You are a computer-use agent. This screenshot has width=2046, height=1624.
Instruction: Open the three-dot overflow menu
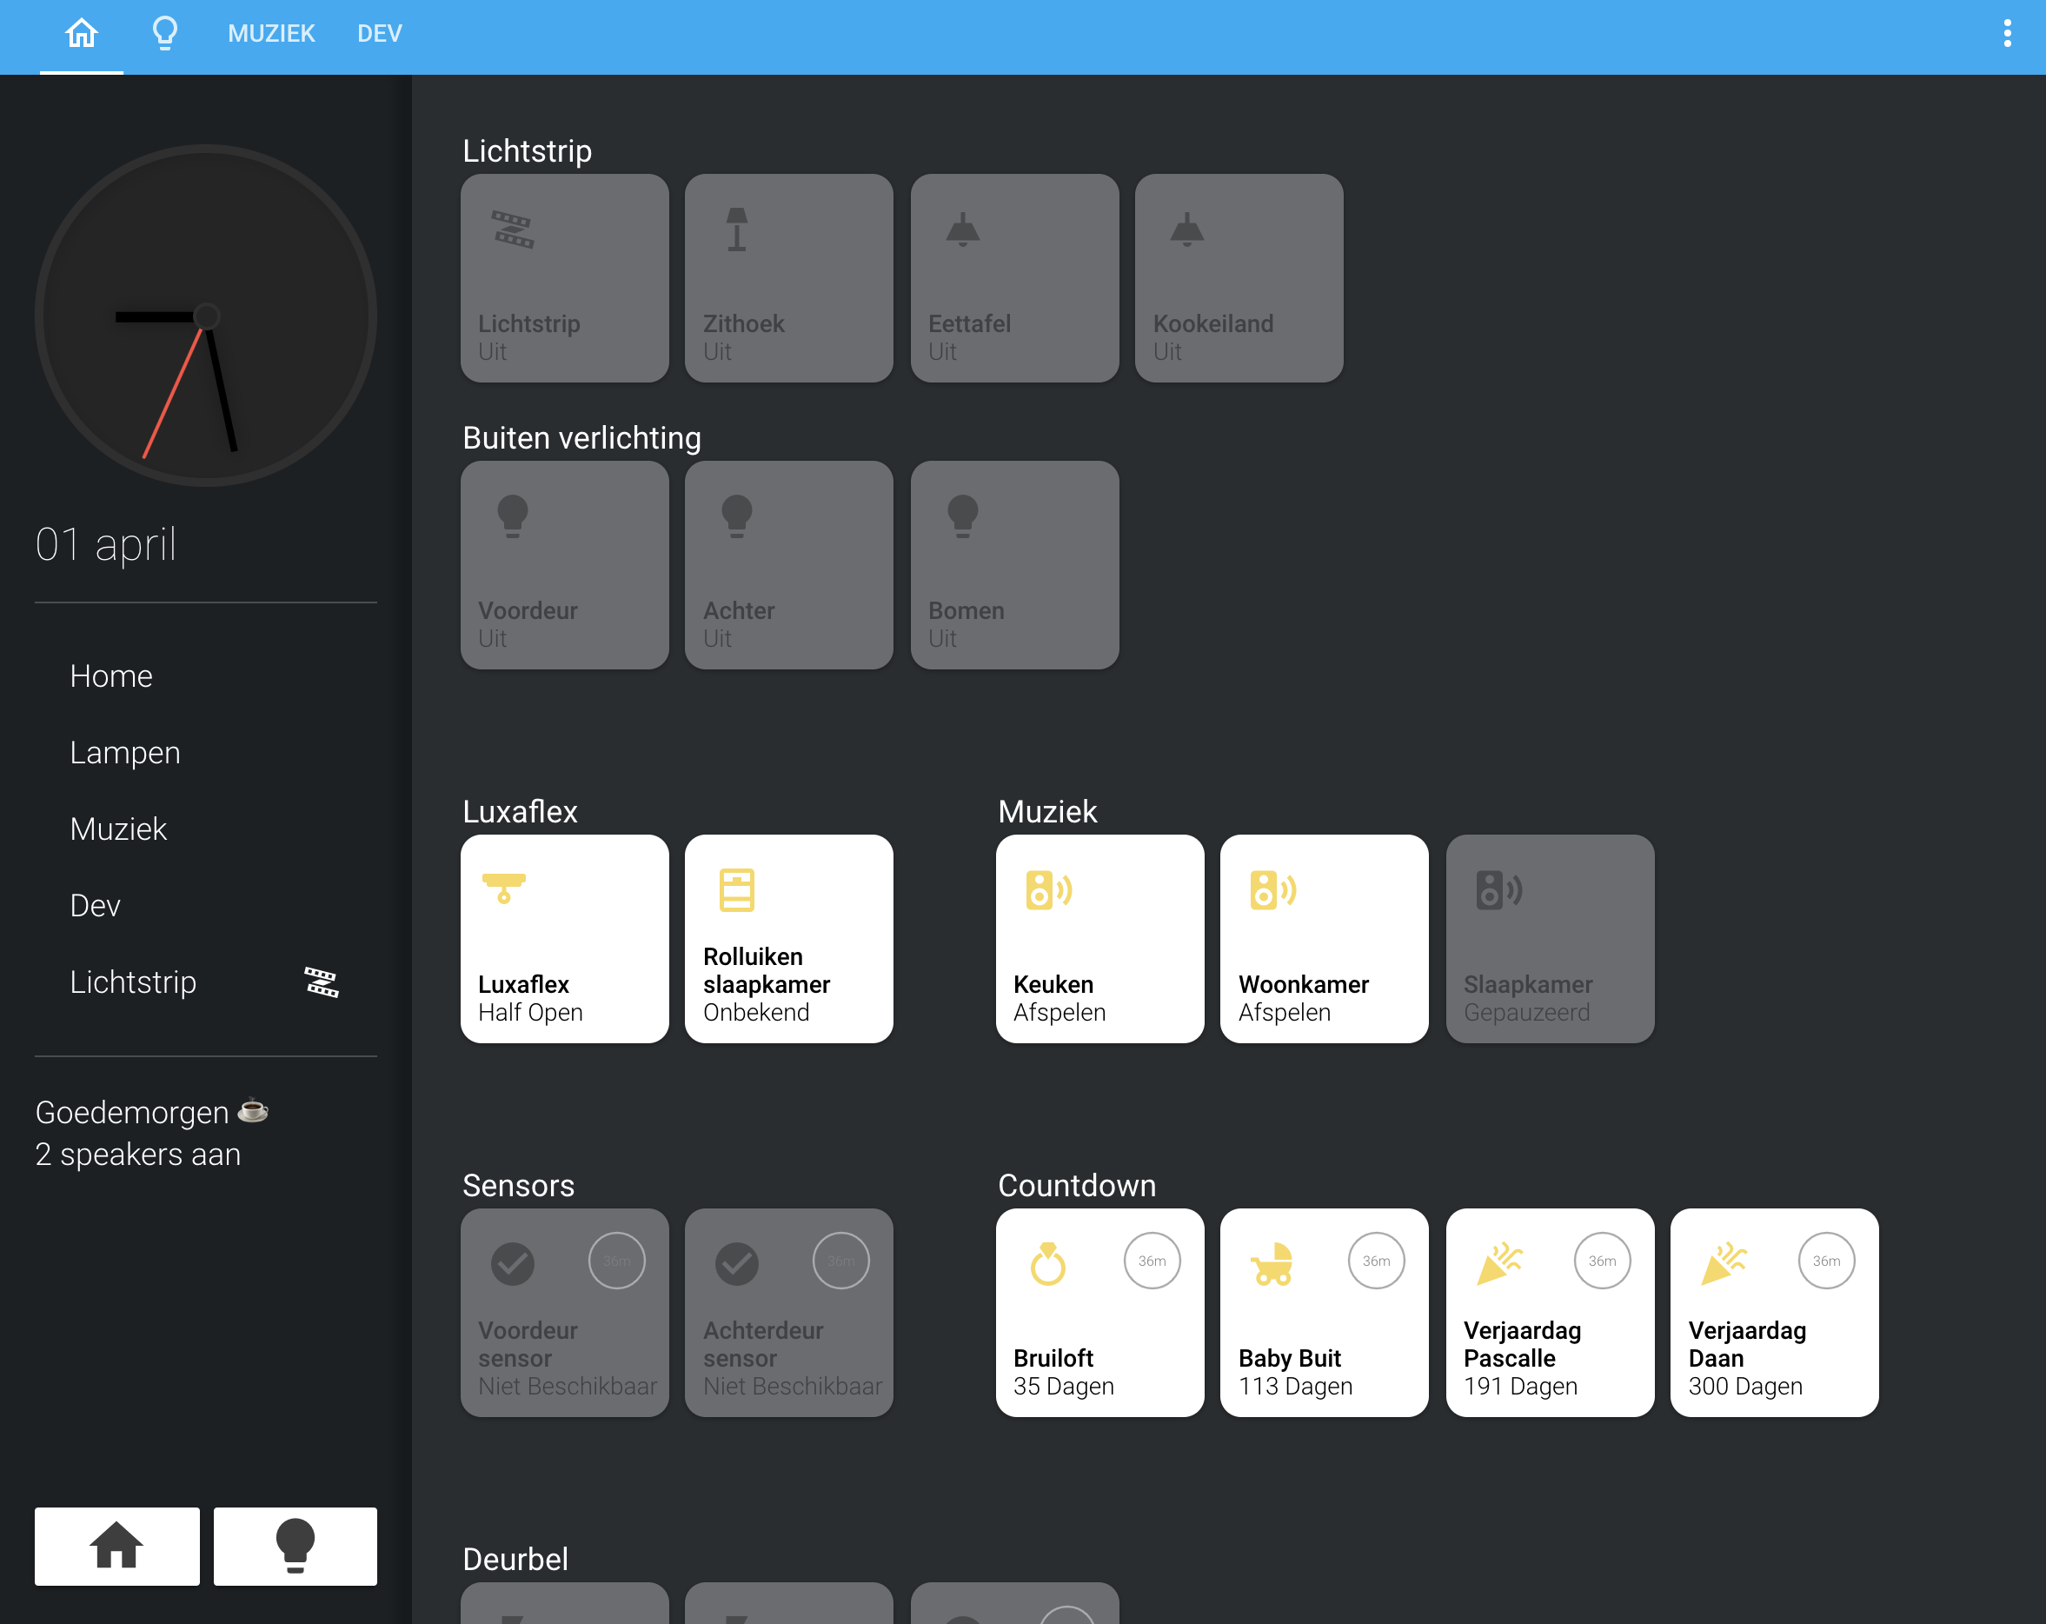pyautogui.click(x=2006, y=34)
